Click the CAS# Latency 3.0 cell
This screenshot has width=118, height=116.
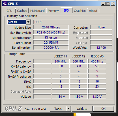tap(61, 66)
